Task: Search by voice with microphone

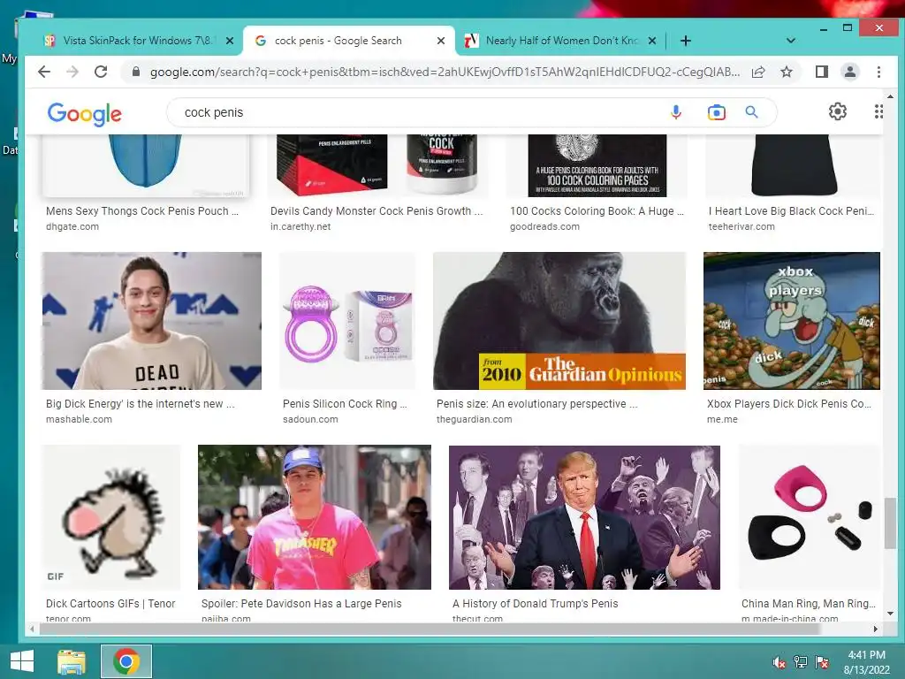Action: [676, 112]
